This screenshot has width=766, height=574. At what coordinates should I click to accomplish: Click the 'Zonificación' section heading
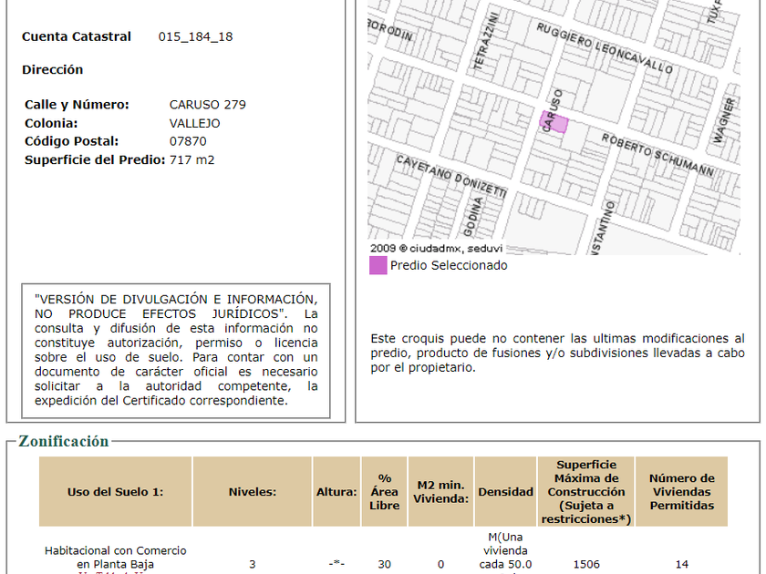point(64,441)
